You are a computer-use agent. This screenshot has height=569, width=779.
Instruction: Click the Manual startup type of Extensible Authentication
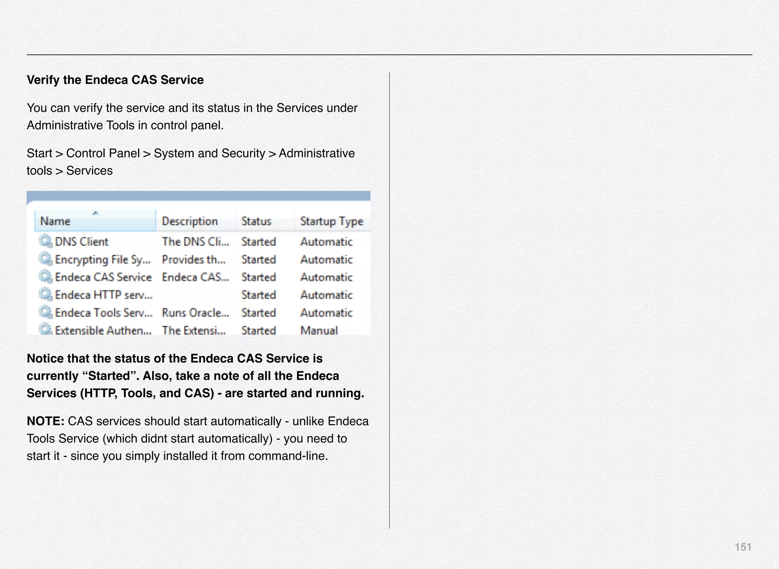point(319,330)
